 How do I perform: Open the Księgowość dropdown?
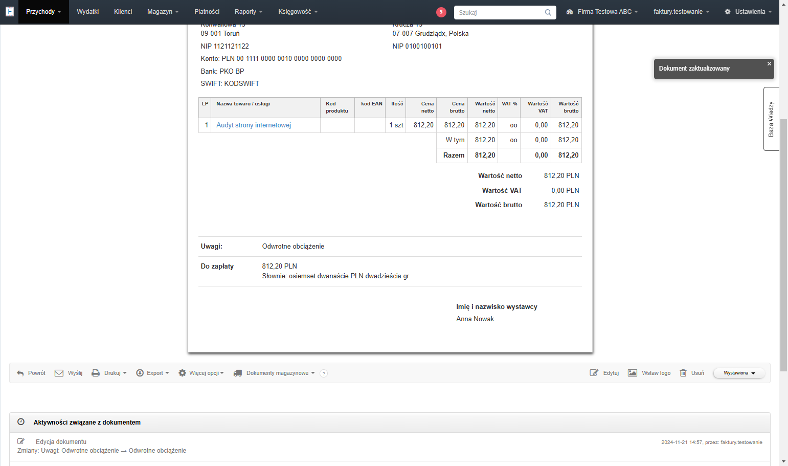pyautogui.click(x=298, y=12)
